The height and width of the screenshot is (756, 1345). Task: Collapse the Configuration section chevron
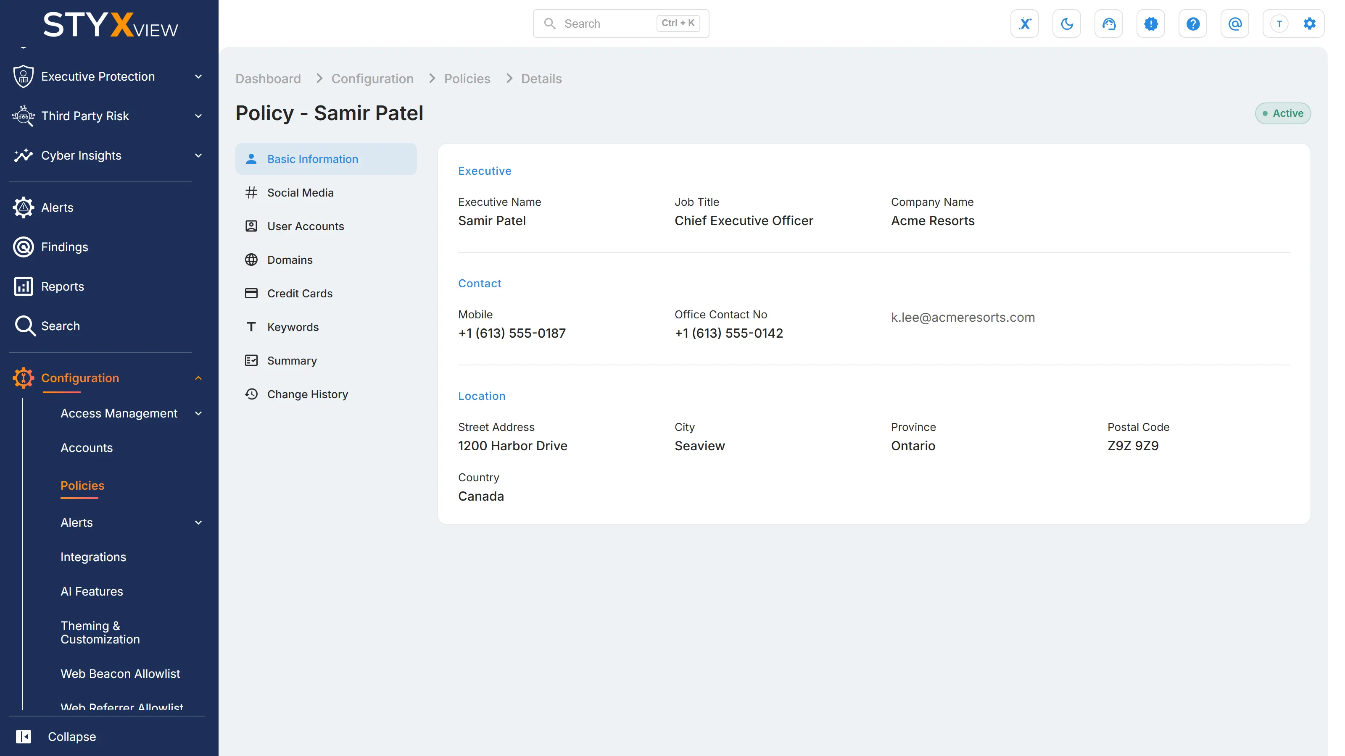pyautogui.click(x=198, y=378)
